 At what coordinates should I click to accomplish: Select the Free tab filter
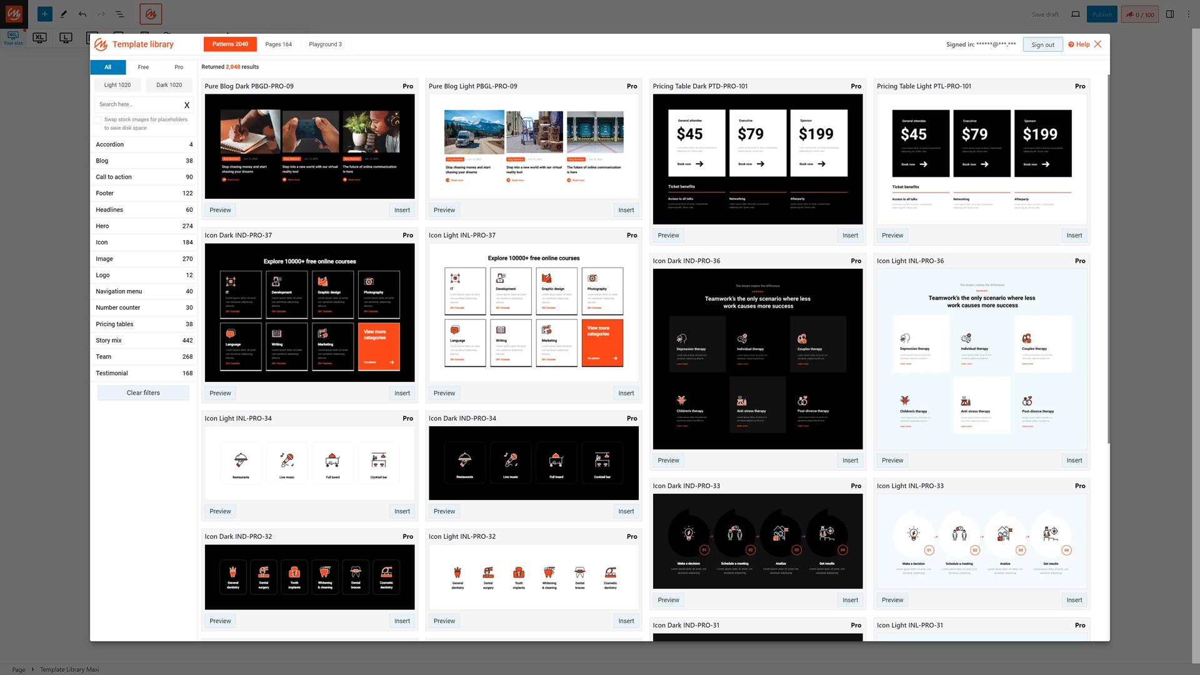click(142, 67)
